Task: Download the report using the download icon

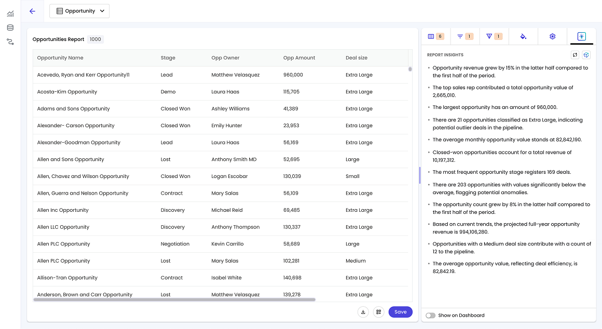Action: click(363, 312)
